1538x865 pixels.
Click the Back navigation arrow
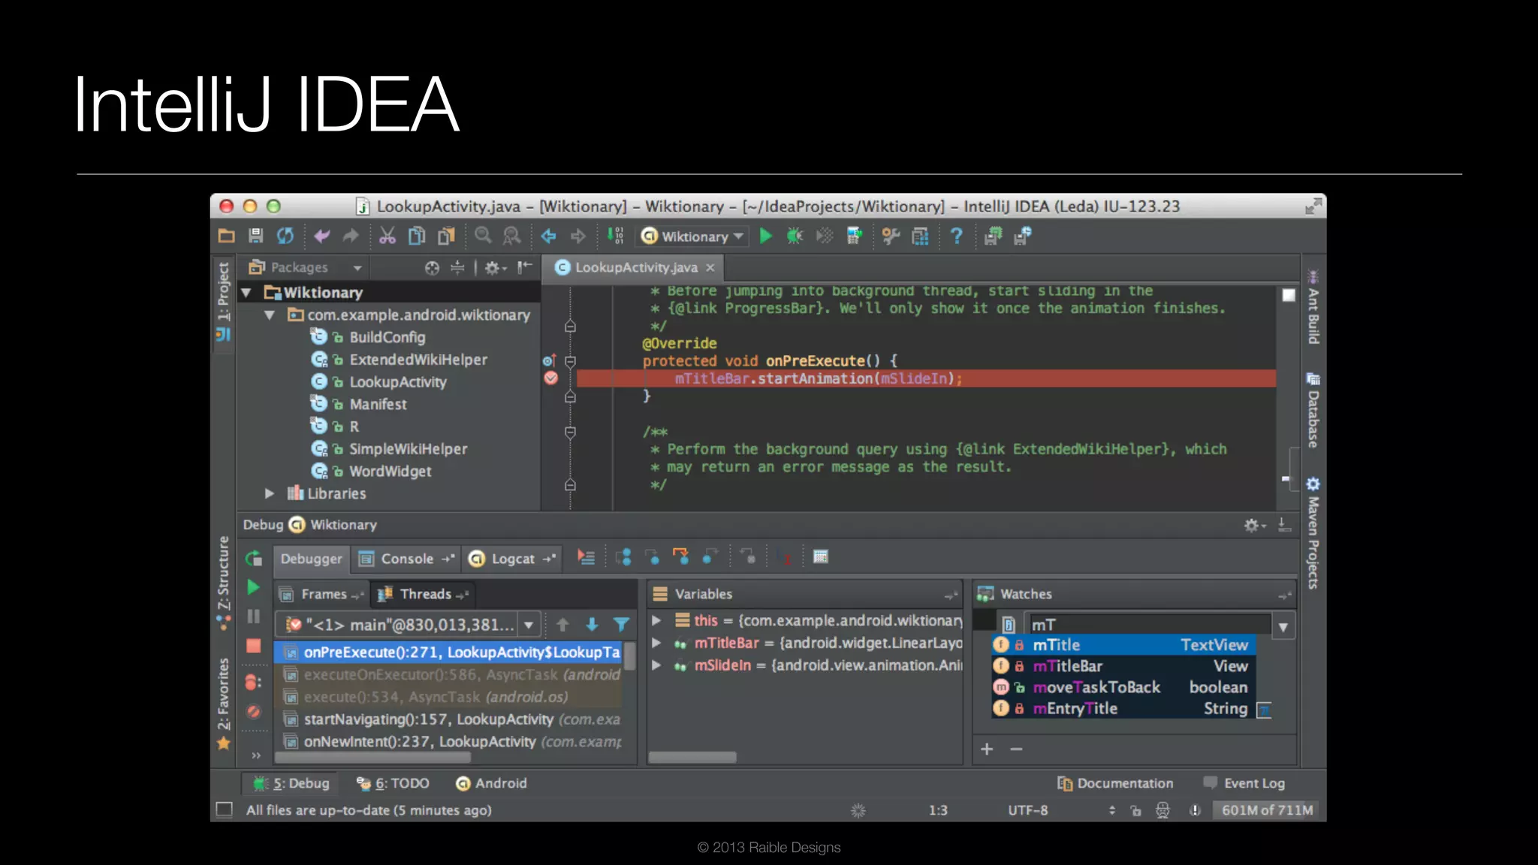[x=548, y=237]
